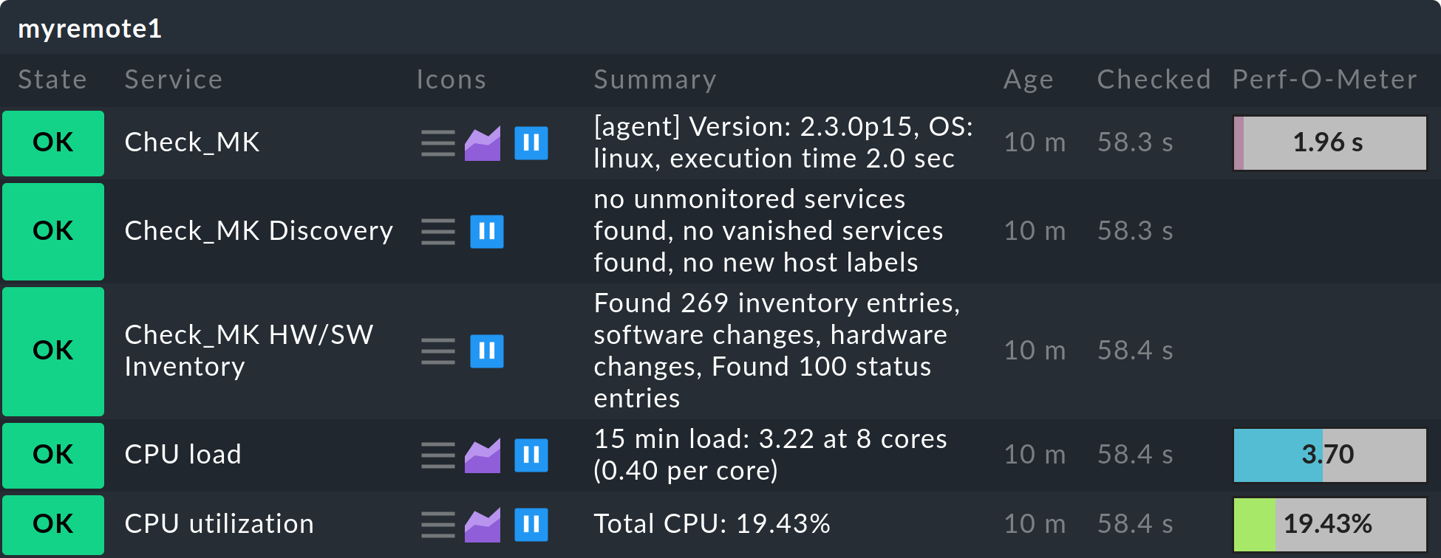Click the OK state badge for Check_MK
The height and width of the screenshot is (558, 1441).
pyautogui.click(x=52, y=144)
